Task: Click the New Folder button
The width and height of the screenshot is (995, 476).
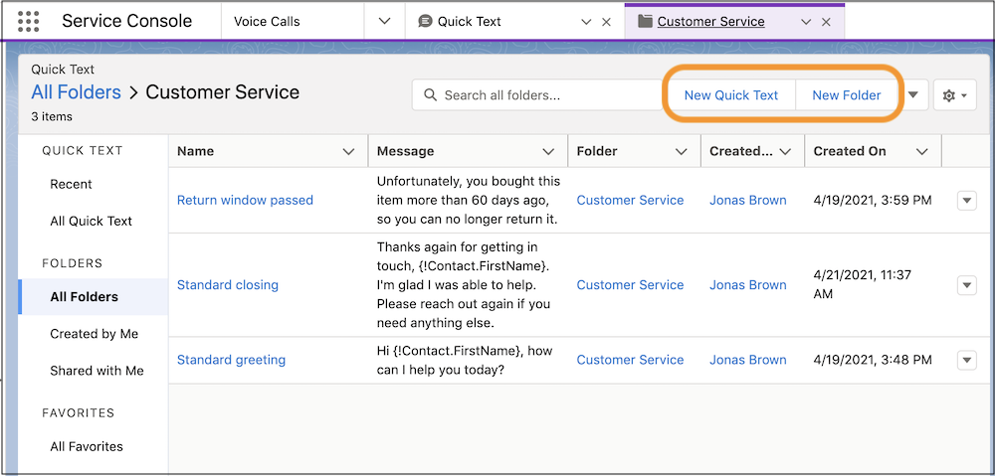Action: 846,95
